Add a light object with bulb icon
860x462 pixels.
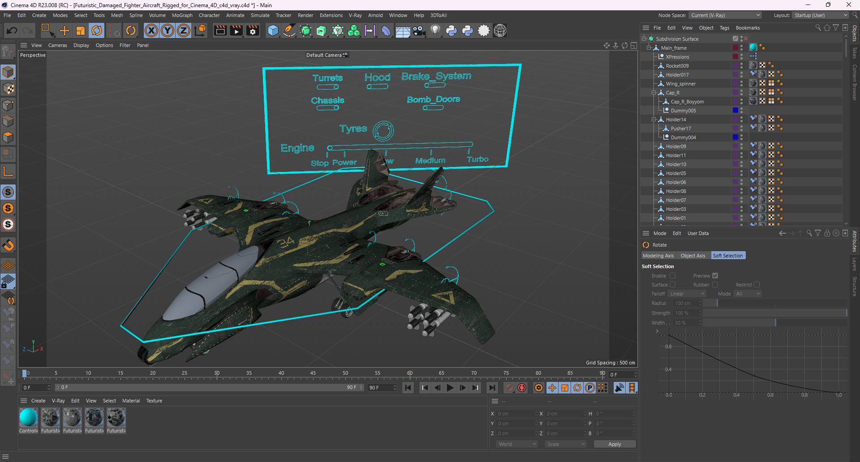coord(435,30)
